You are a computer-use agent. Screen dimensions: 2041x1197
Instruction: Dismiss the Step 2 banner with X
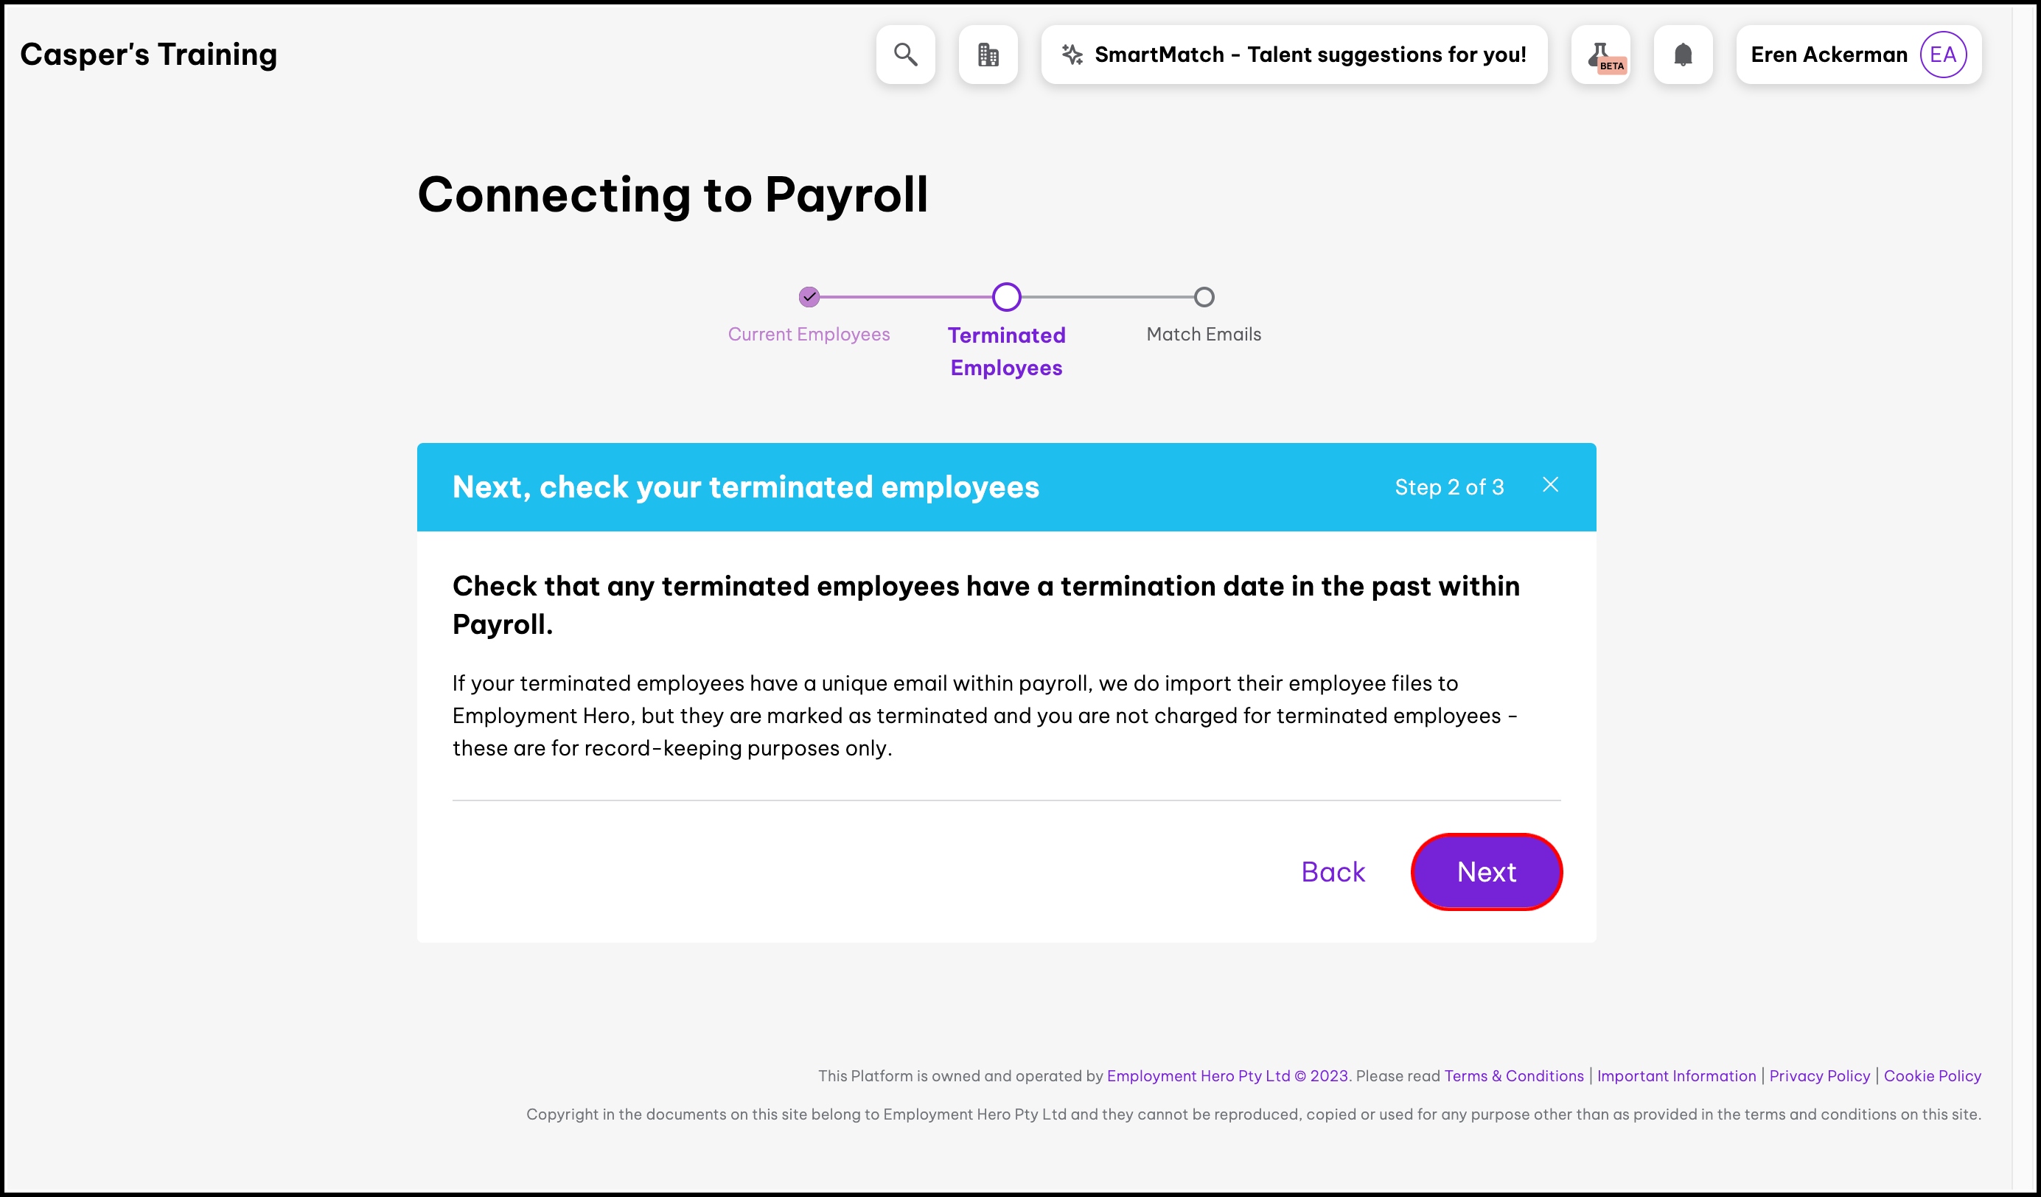[x=1550, y=484]
